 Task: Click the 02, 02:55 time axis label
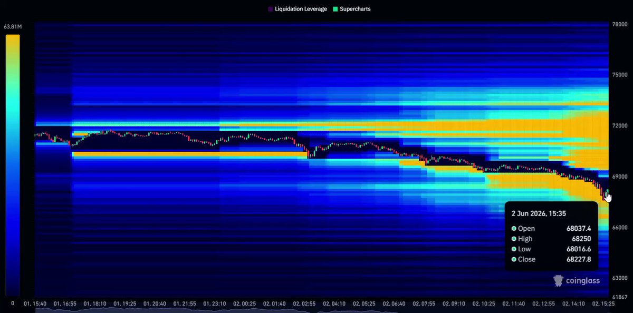pos(304,304)
